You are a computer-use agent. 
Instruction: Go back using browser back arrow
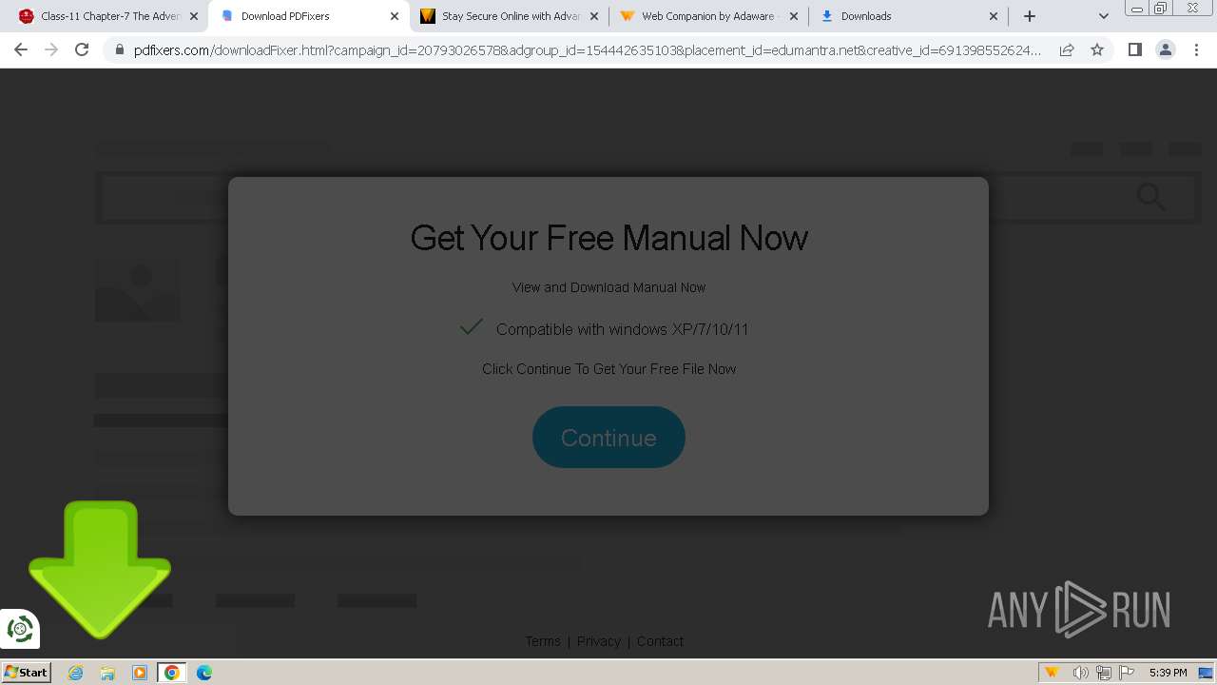tap(21, 49)
